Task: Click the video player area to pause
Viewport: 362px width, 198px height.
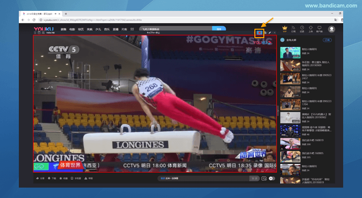Action: point(155,103)
